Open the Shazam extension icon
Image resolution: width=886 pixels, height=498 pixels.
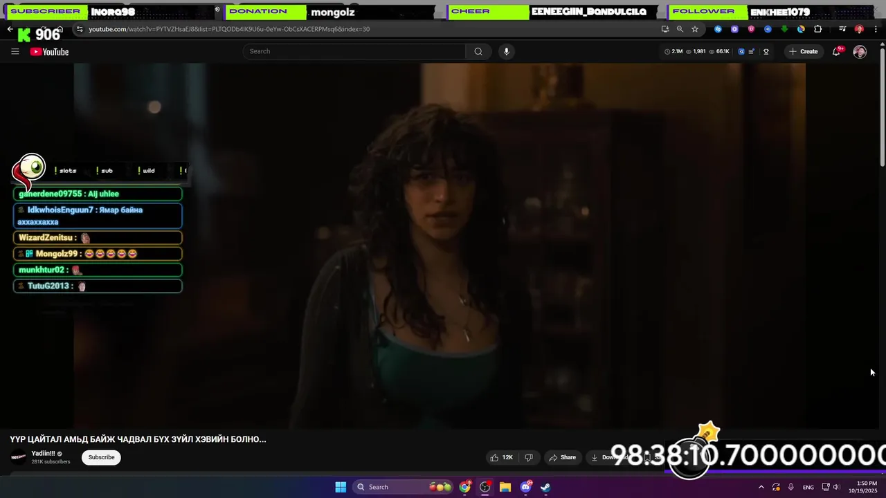click(718, 29)
